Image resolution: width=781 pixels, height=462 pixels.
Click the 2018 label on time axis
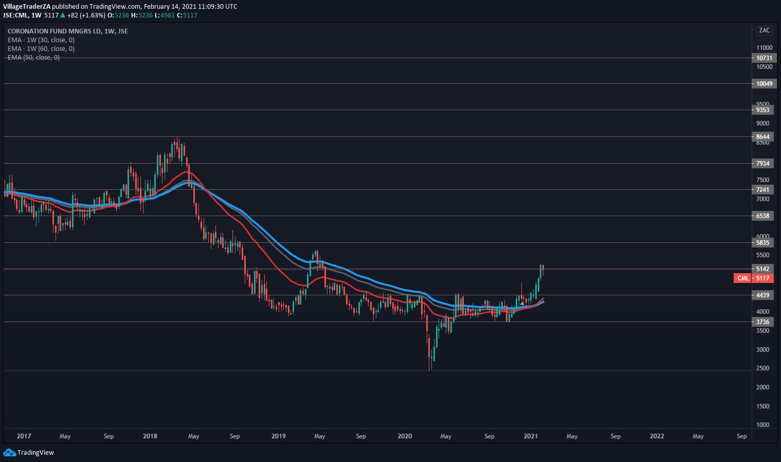click(150, 436)
